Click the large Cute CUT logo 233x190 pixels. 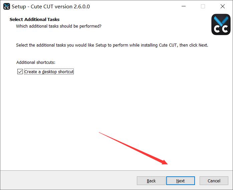[x=221, y=24]
